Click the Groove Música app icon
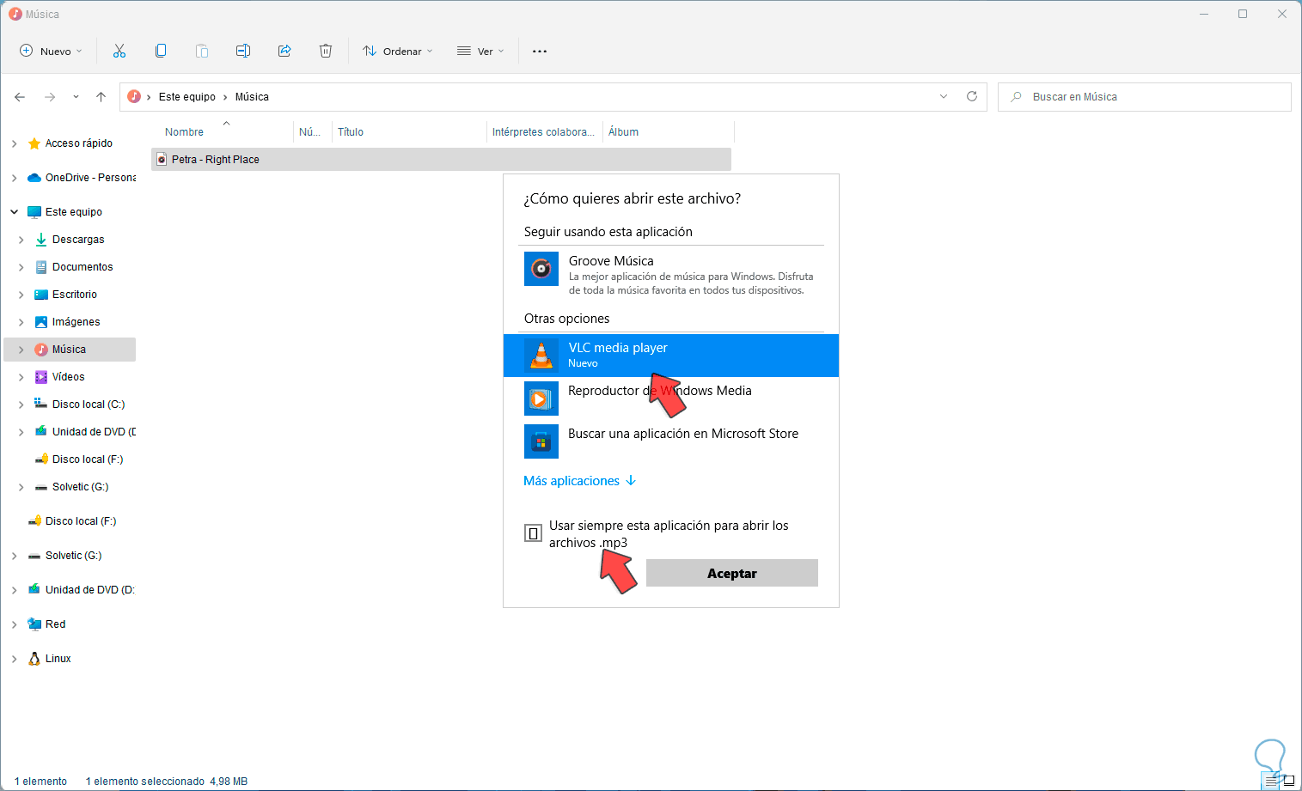This screenshot has width=1302, height=791. pos(541,269)
